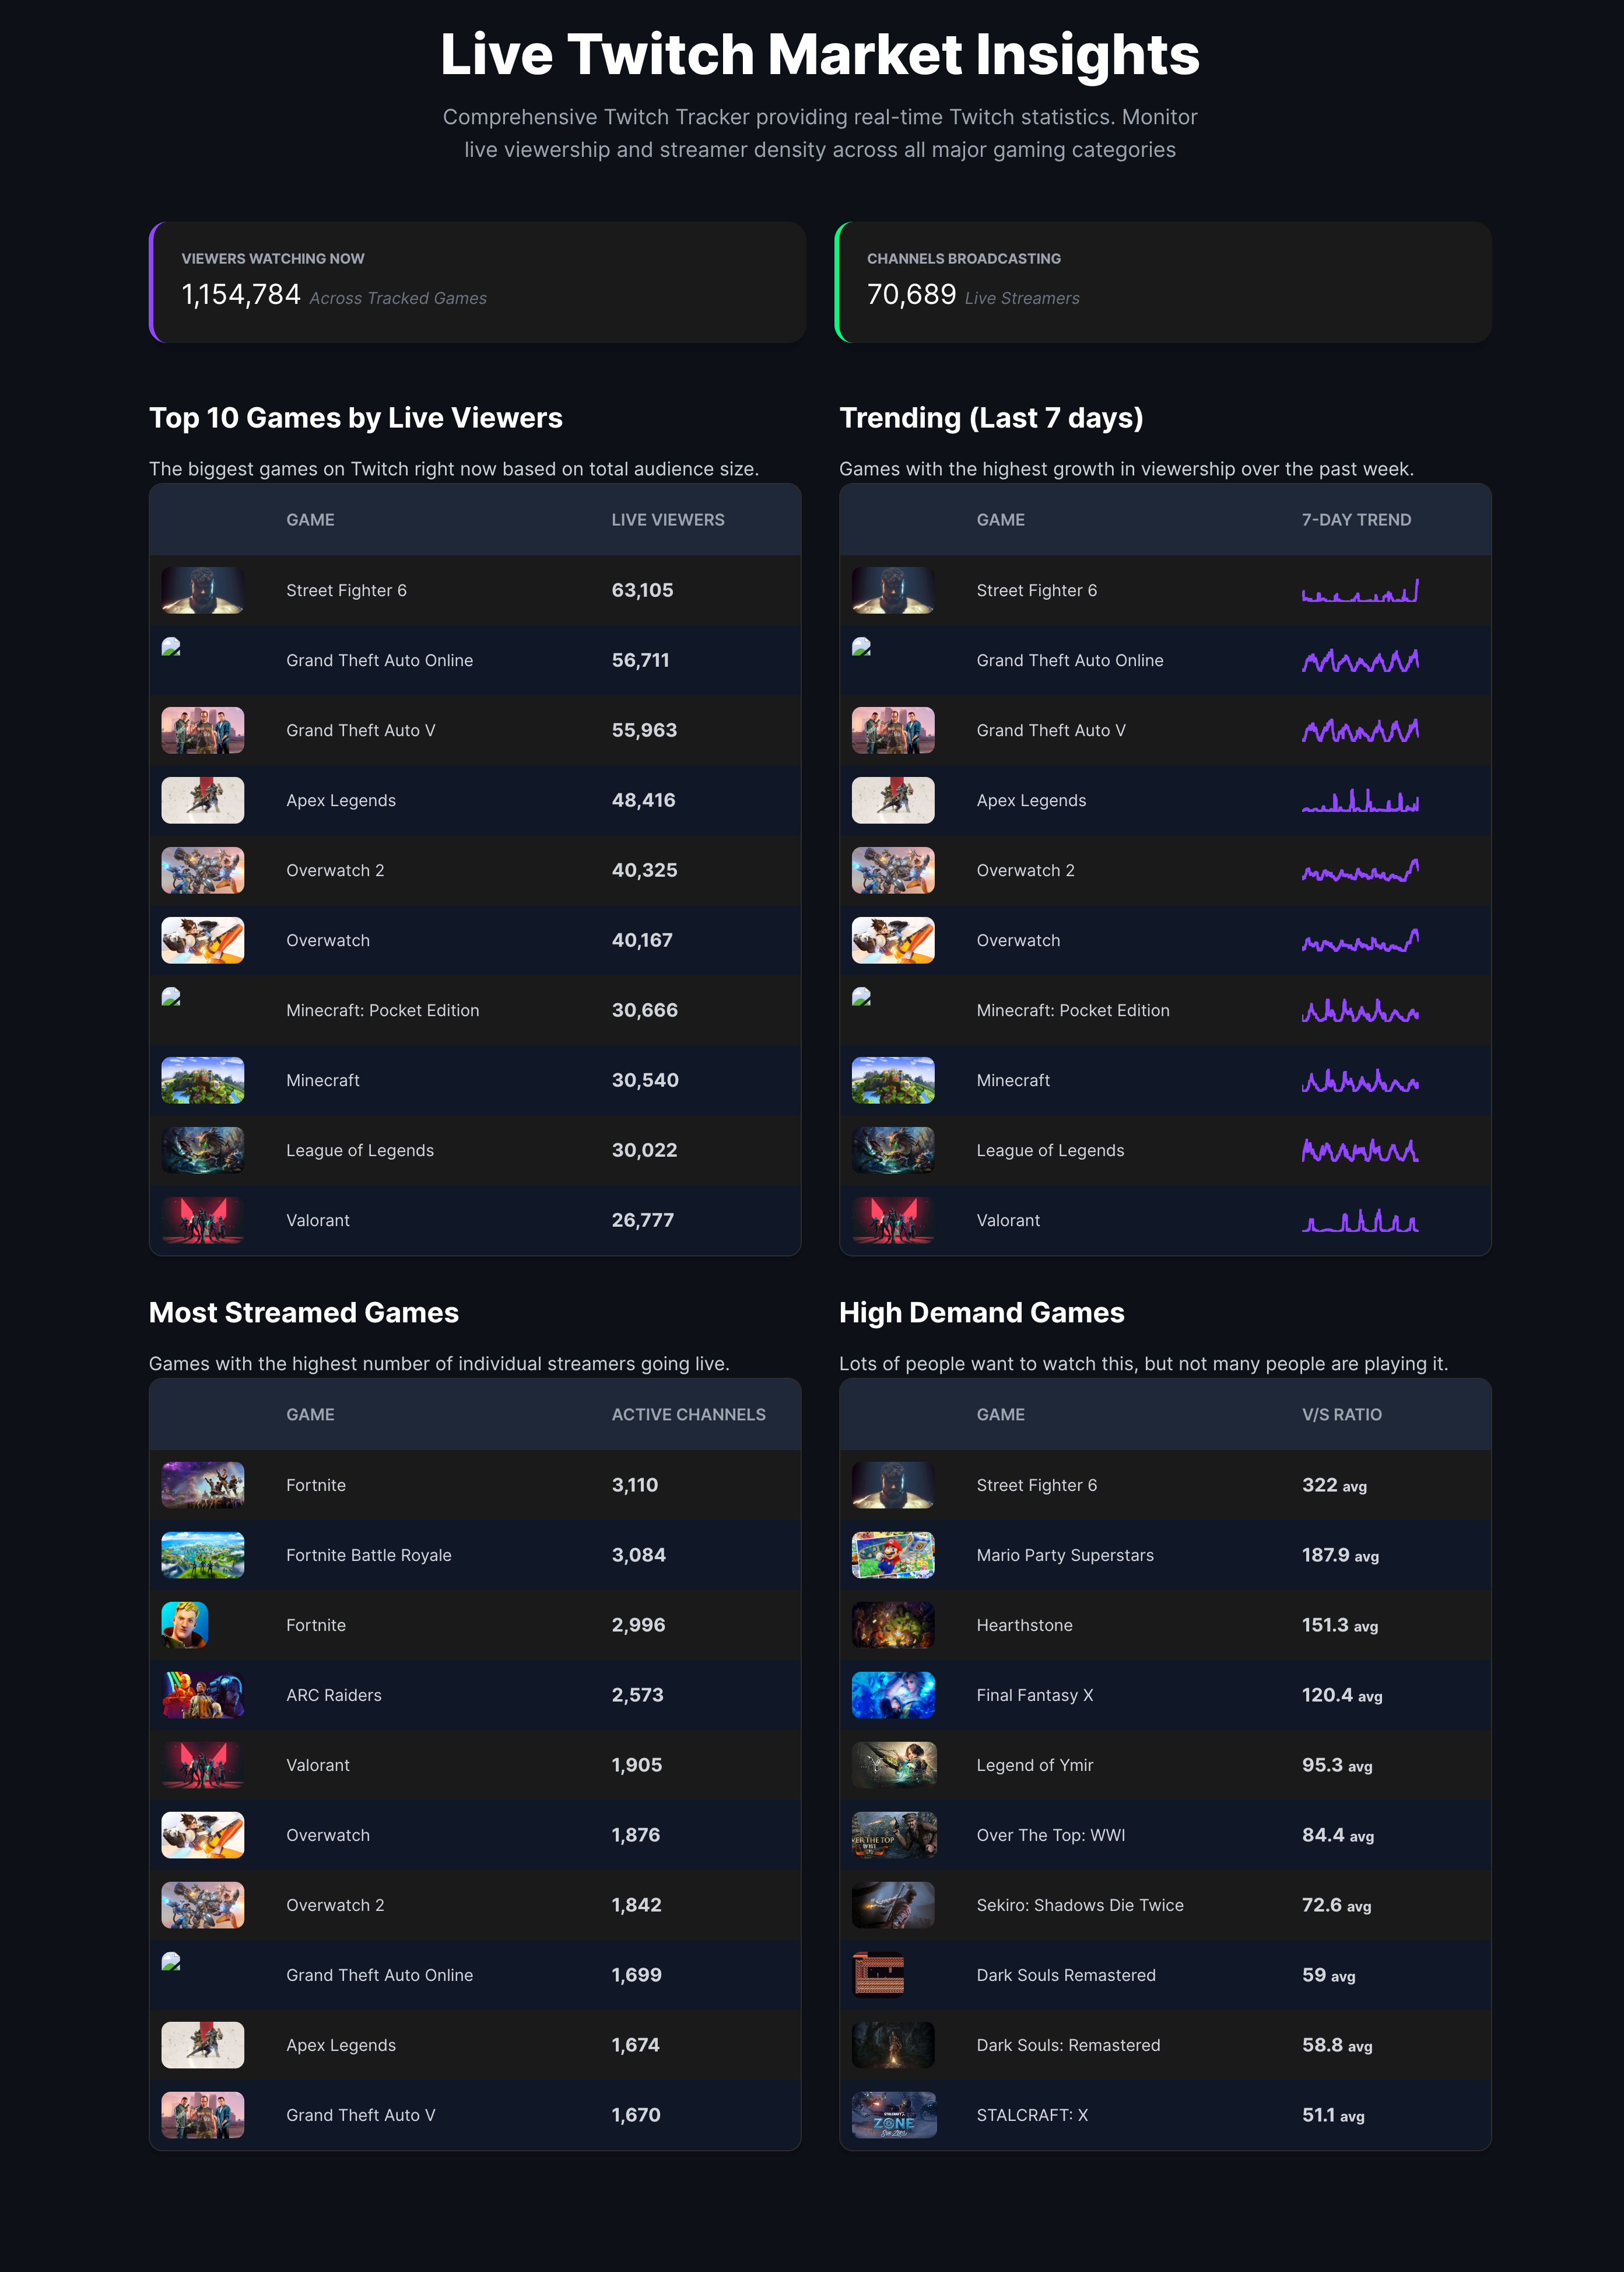
Task: Click the Mario Party Superstars cover image
Action: point(892,1555)
